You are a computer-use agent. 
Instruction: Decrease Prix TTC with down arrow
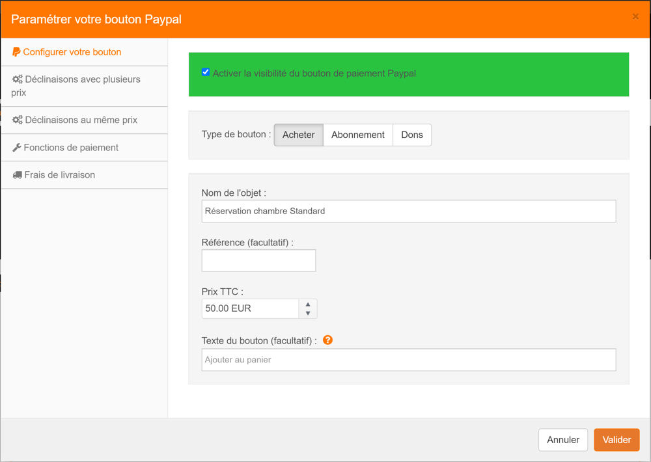click(308, 314)
